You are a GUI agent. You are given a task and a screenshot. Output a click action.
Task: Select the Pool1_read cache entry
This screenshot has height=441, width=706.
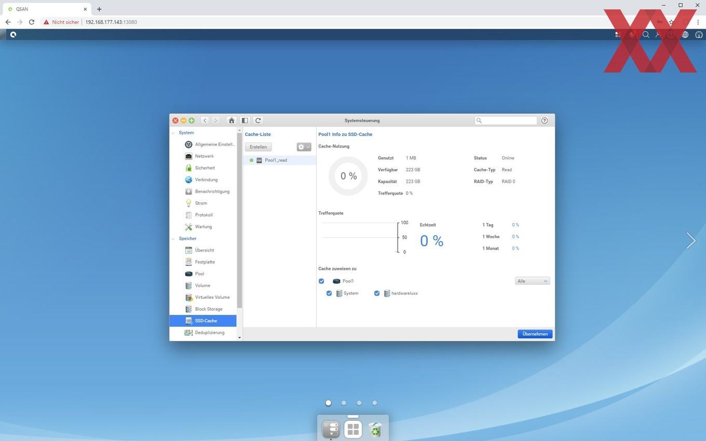point(279,160)
